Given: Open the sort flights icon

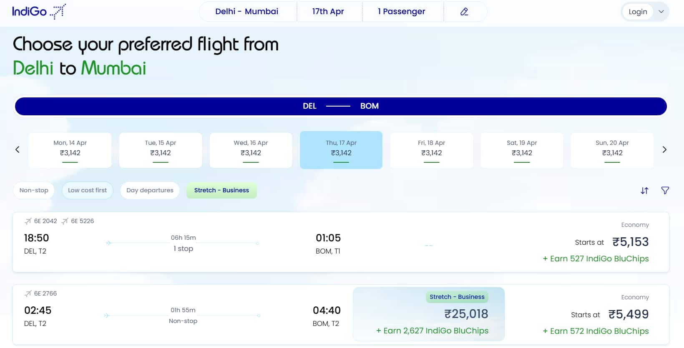Looking at the screenshot, I should [x=644, y=191].
